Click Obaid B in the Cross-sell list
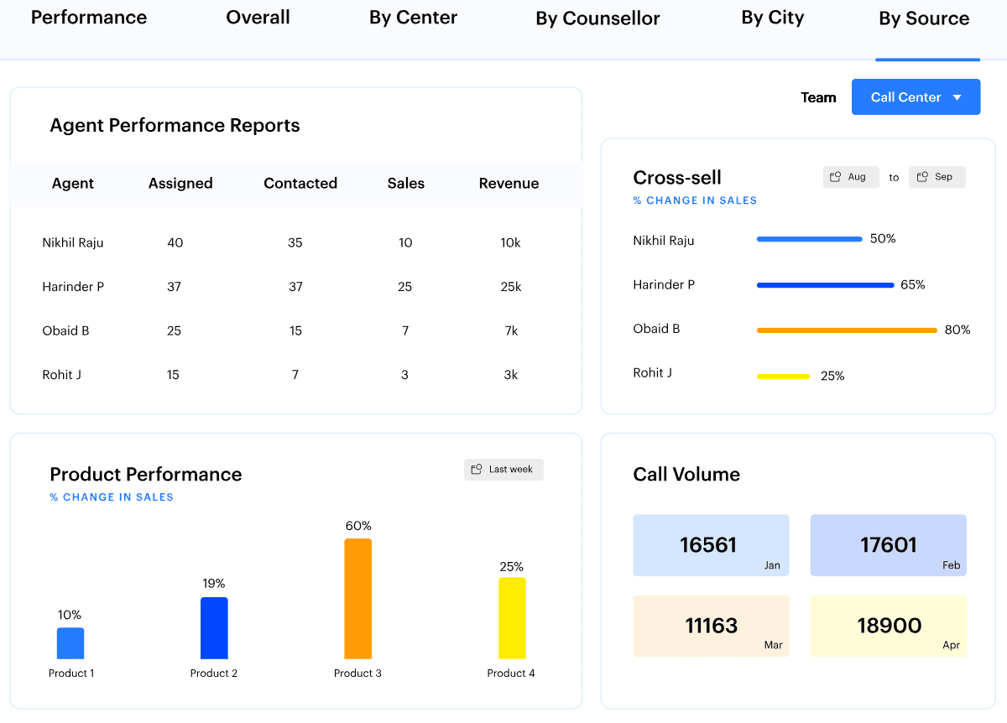This screenshot has height=723, width=1007. (656, 329)
